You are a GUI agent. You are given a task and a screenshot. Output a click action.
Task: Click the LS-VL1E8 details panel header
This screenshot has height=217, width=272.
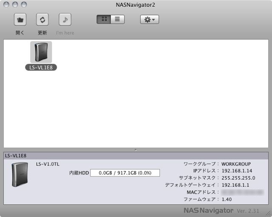coord(136,156)
